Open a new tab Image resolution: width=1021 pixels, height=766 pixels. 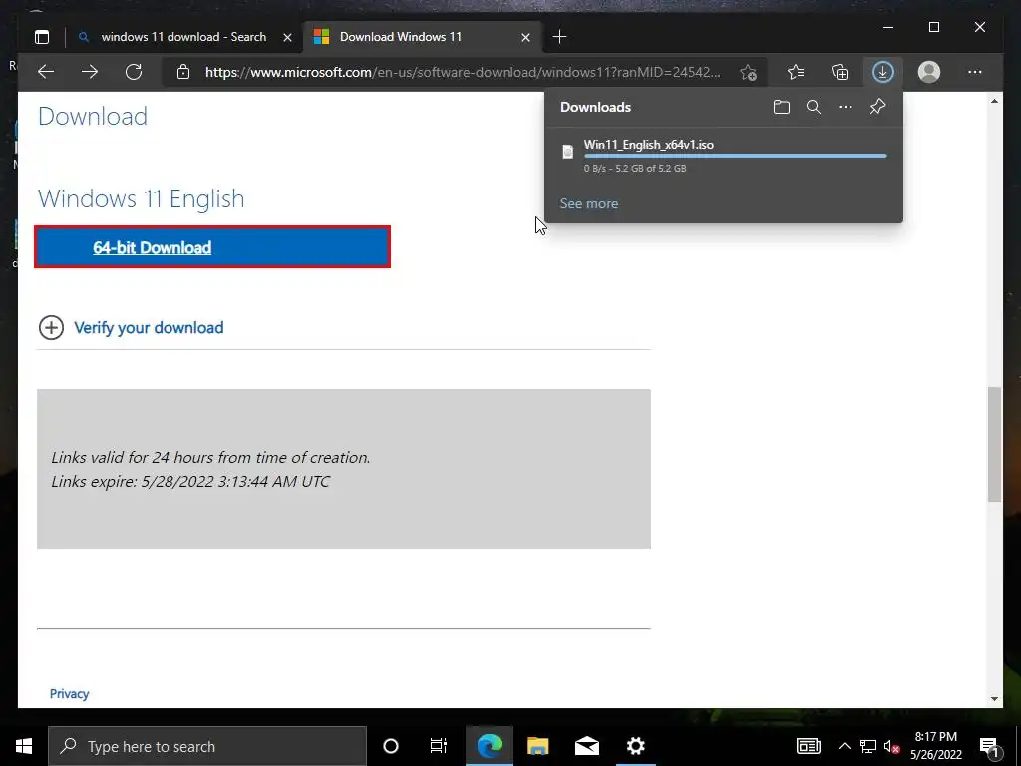[559, 37]
